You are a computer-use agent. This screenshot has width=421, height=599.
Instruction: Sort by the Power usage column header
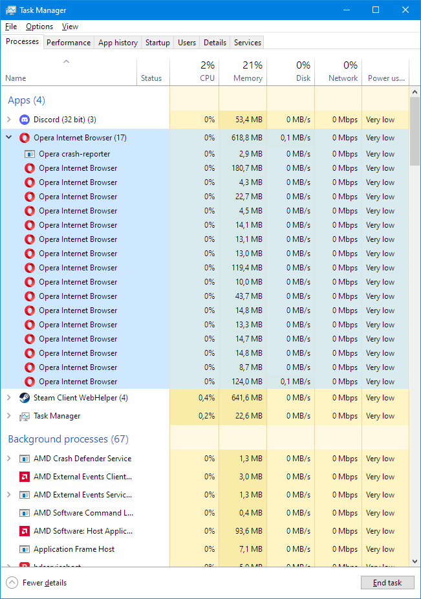click(385, 72)
